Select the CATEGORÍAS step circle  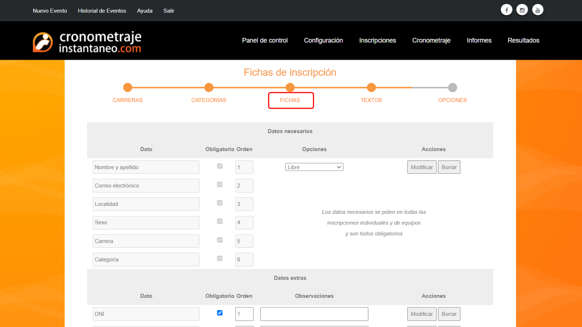tap(209, 87)
